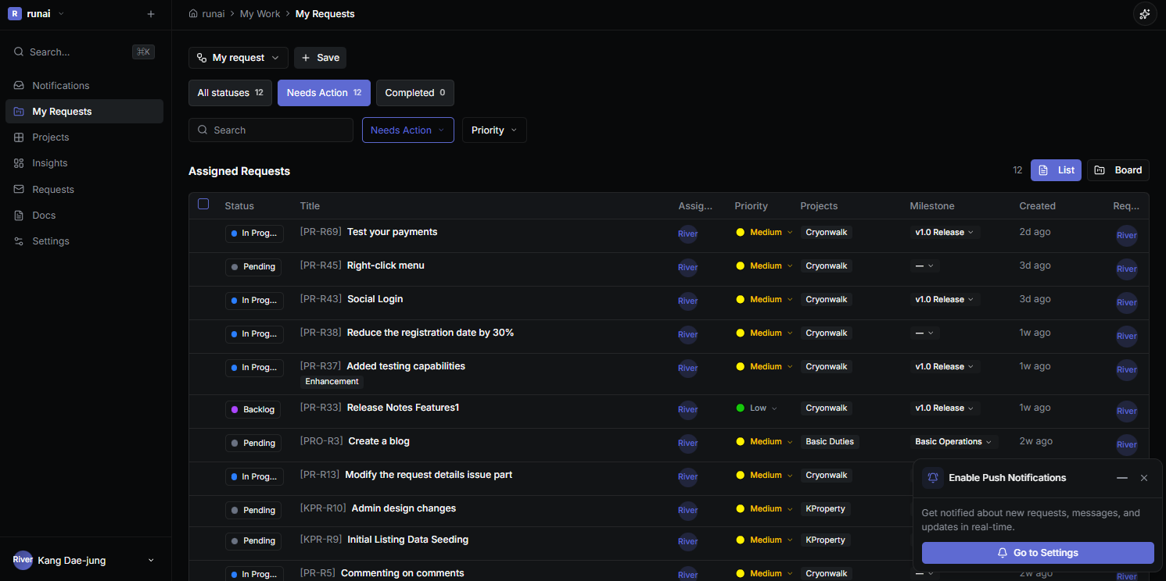Minimize the Enable Push Notifications popup
This screenshot has height=581, width=1166.
tap(1122, 478)
